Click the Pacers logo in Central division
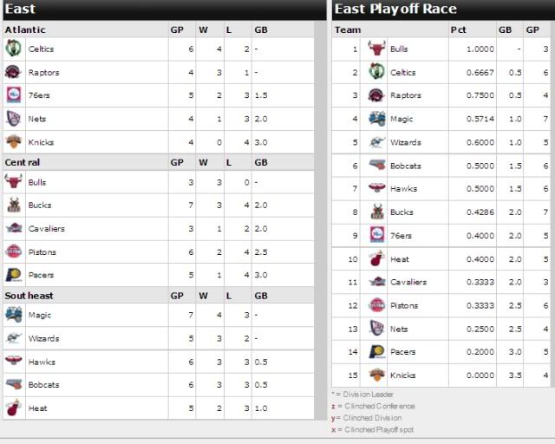The height and width of the screenshot is (444, 555). [14, 275]
